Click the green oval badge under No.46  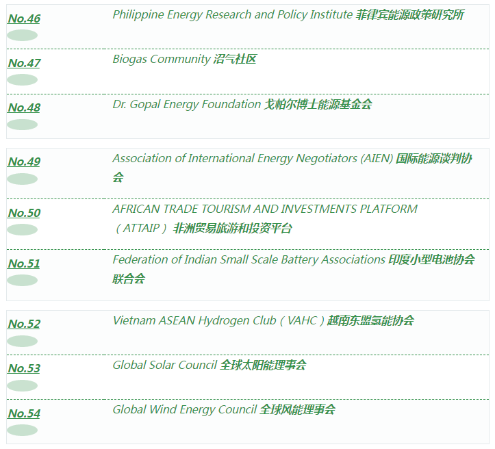click(22, 35)
